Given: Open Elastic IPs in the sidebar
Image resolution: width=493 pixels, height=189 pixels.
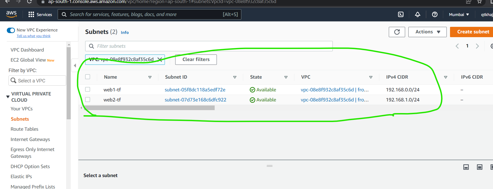Looking at the screenshot, I should click(21, 177).
